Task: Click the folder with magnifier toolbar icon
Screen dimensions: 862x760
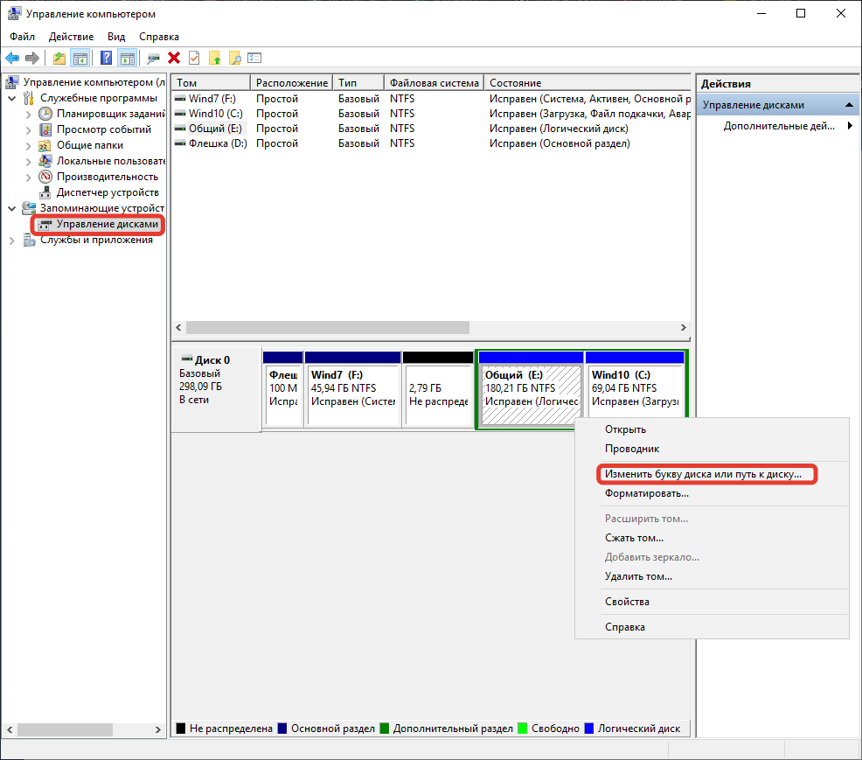Action: point(234,58)
